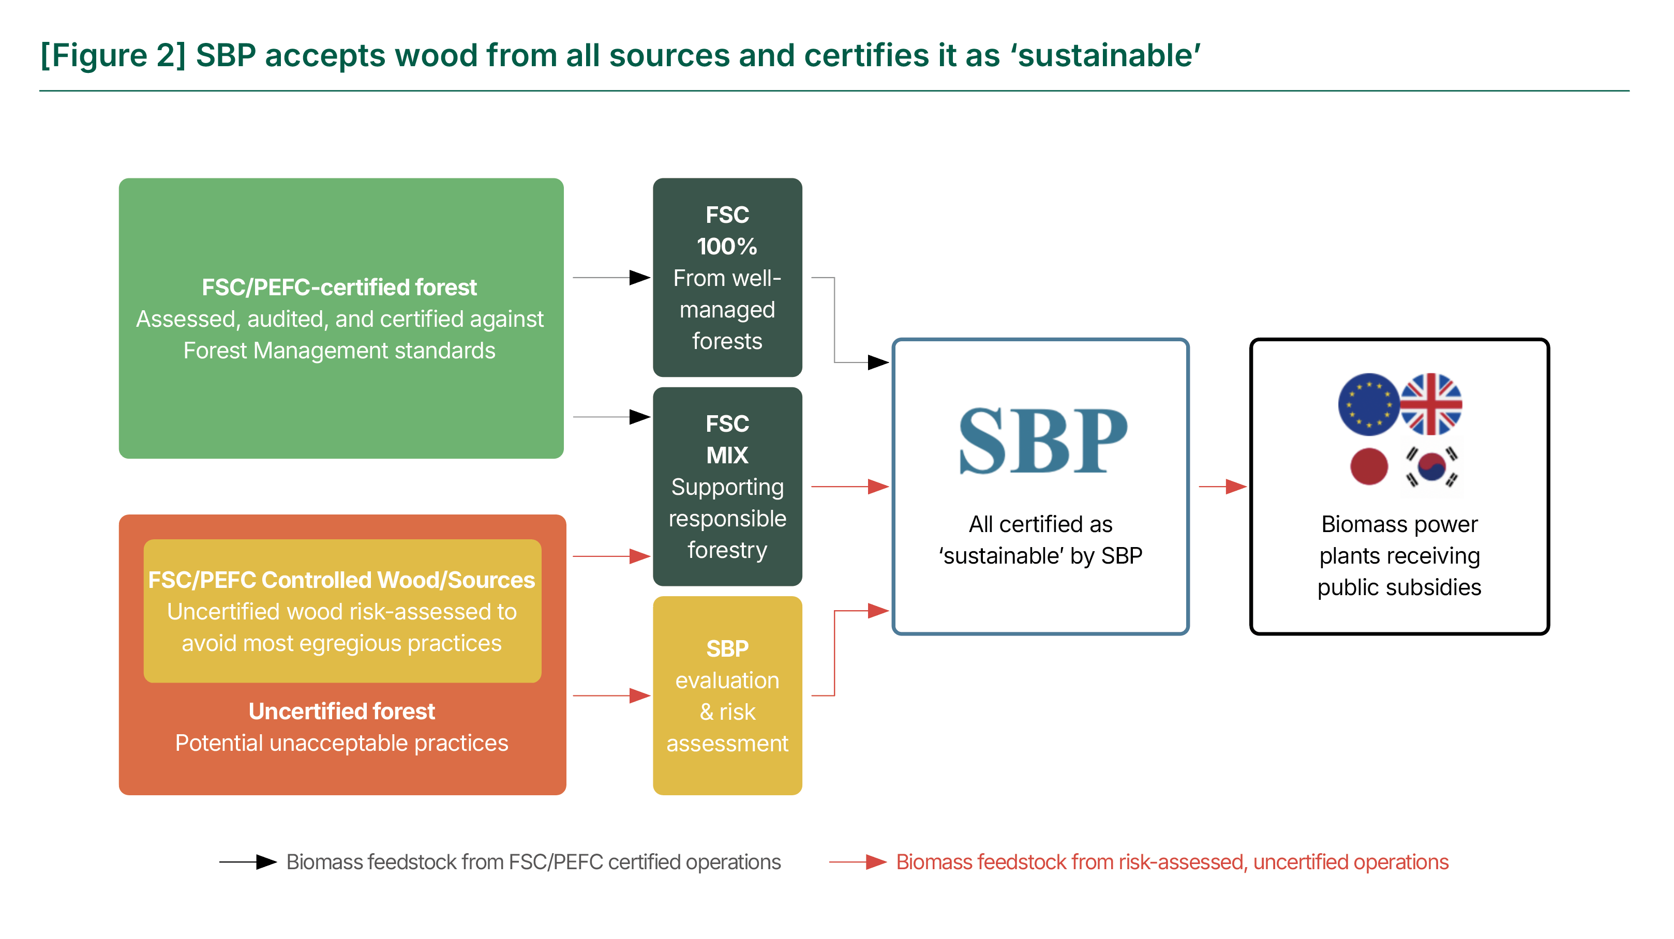The width and height of the screenshot is (1674, 939).
Task: Click 'Potential unacceptable practices' text
Action: pos(342,743)
